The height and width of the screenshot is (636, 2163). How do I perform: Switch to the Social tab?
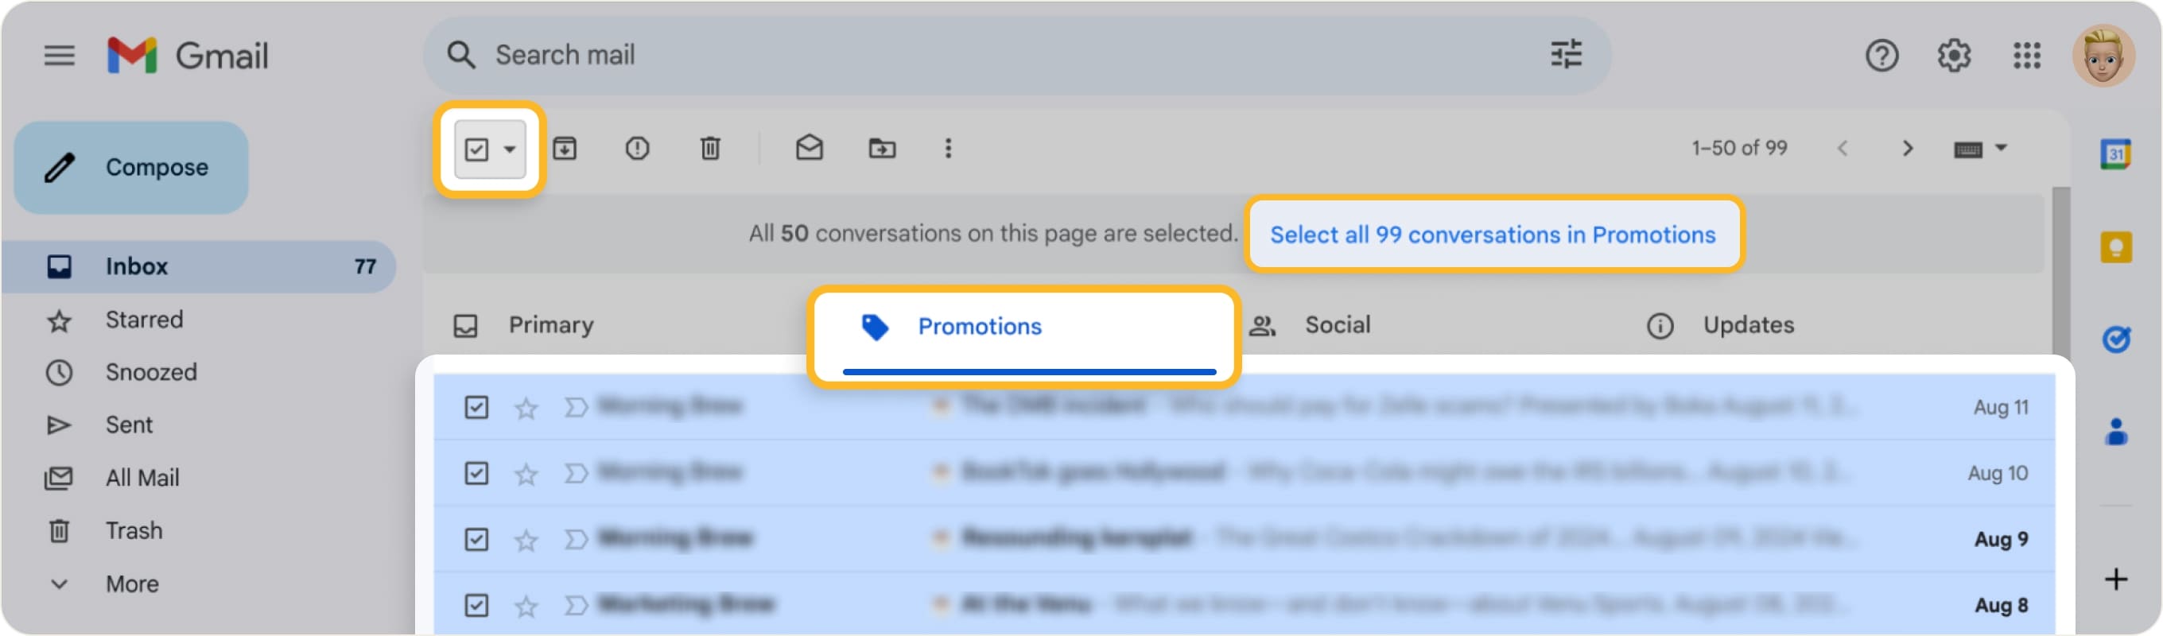pos(1336,325)
